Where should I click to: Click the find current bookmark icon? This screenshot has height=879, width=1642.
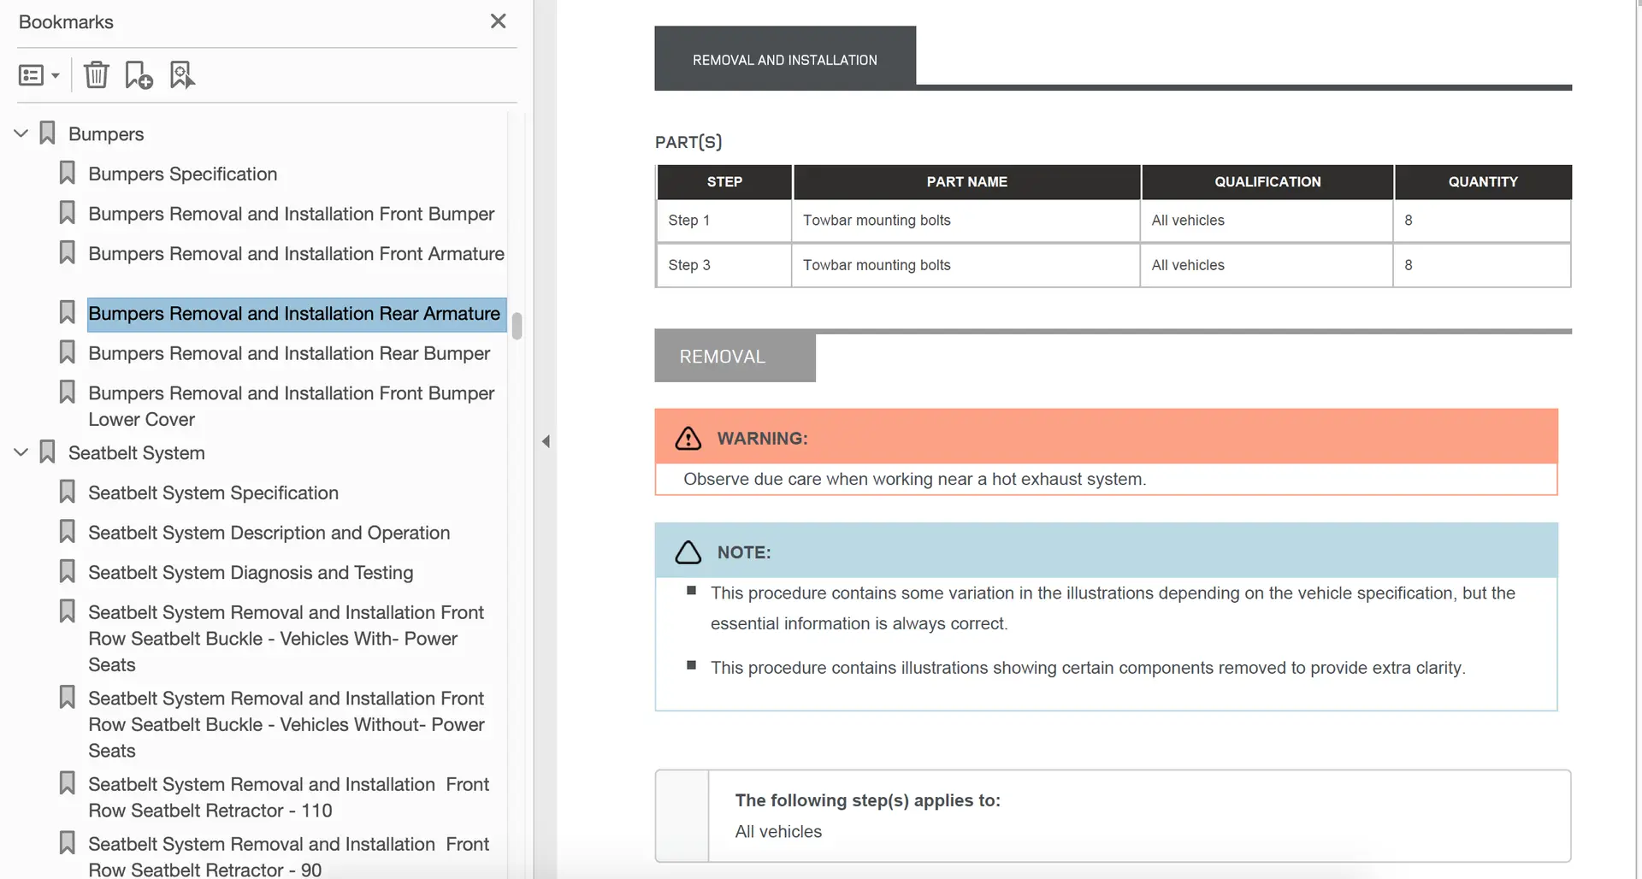[x=182, y=75]
